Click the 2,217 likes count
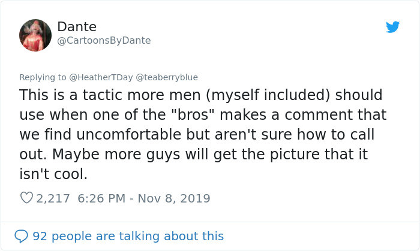 click(x=54, y=198)
